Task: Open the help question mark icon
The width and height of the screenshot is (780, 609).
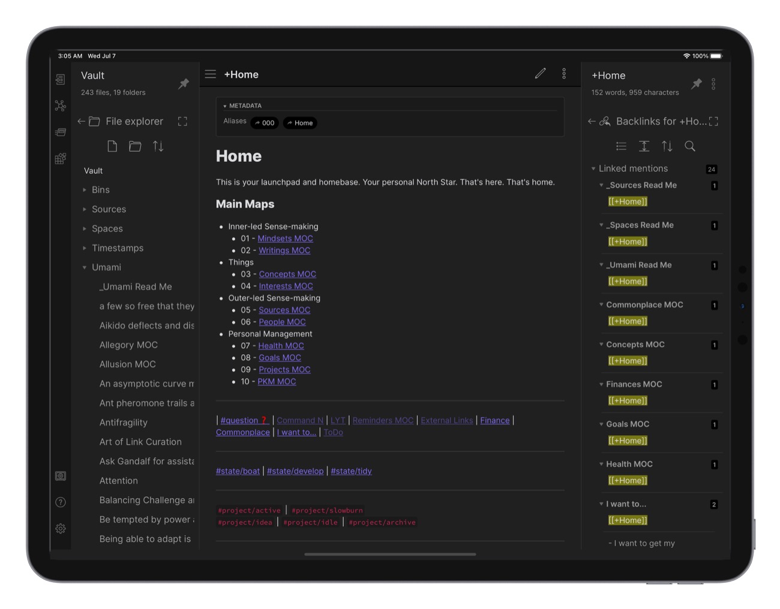Action: pyautogui.click(x=61, y=502)
